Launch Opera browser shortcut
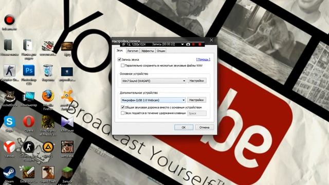Image resolution: width=329 pixels, height=185 pixels. (29, 122)
